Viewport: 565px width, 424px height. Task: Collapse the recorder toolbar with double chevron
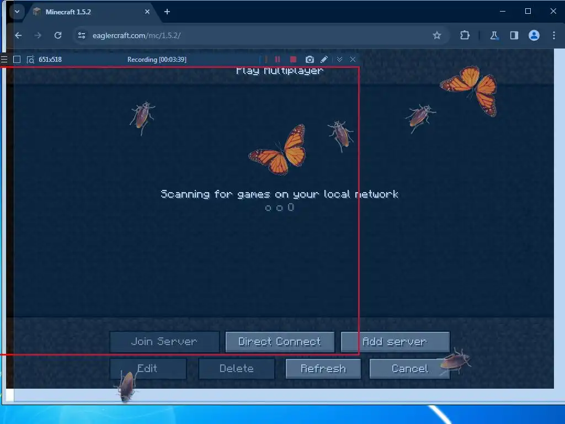339,60
